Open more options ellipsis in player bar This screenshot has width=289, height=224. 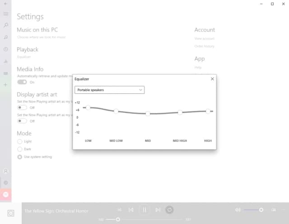click(284, 210)
